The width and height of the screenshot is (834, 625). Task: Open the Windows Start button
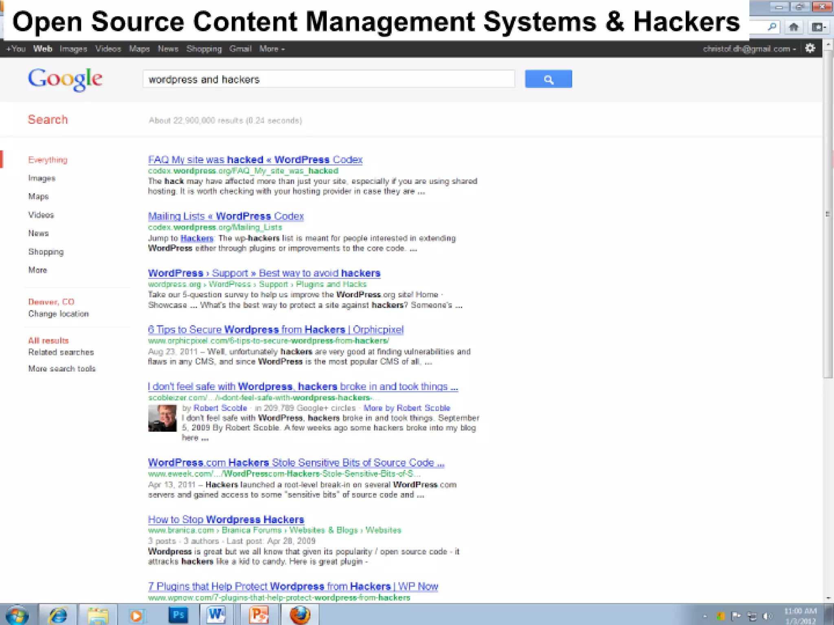18,615
